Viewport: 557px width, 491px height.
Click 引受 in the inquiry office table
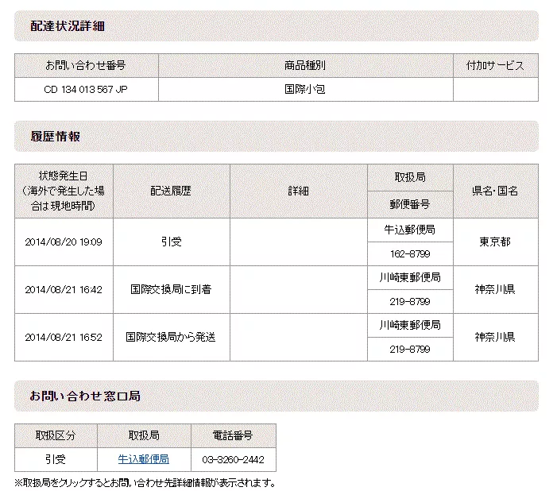click(x=56, y=459)
